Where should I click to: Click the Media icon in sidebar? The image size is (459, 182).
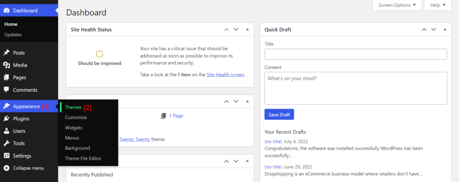6,65
